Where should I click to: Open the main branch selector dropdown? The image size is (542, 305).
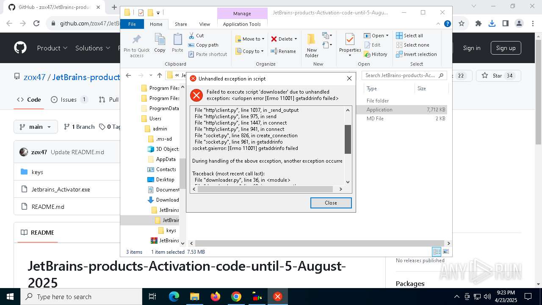click(x=36, y=127)
